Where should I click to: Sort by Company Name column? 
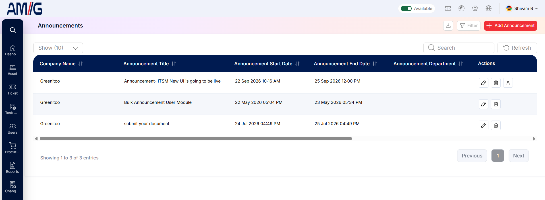[80, 64]
